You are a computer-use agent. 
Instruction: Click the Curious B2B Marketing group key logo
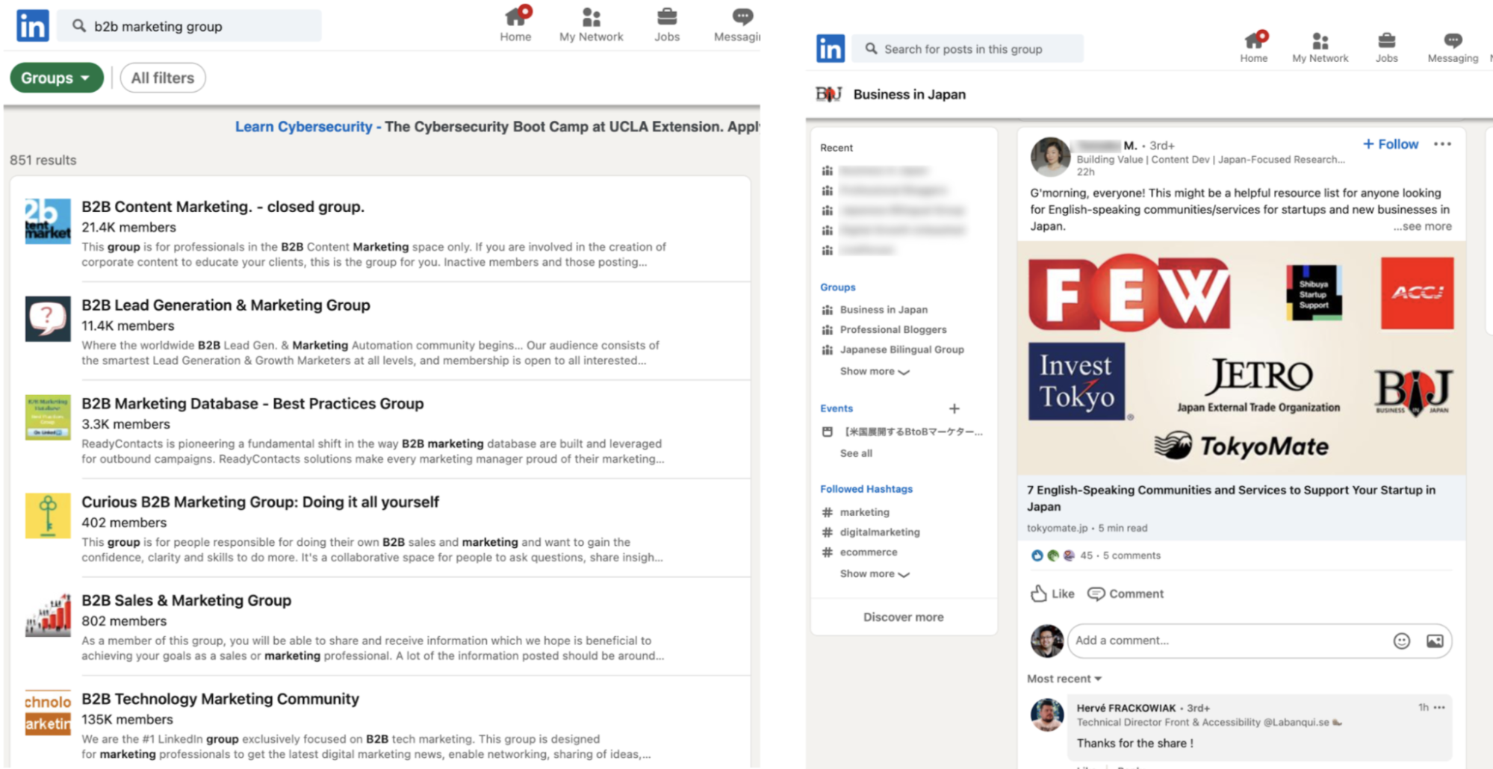[x=48, y=515]
